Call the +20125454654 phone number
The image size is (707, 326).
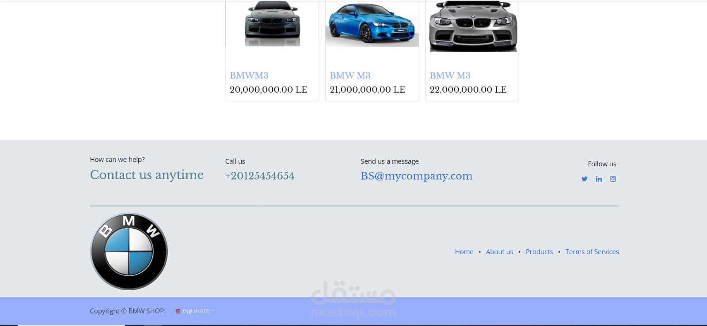(x=260, y=176)
